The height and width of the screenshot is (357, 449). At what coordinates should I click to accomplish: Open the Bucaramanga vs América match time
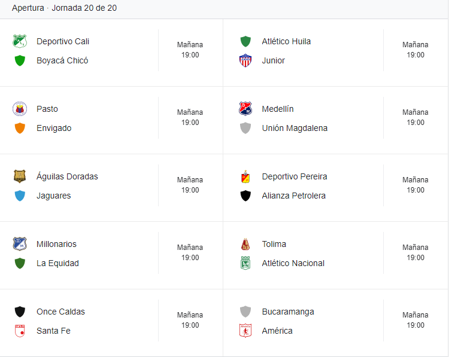pyautogui.click(x=415, y=320)
